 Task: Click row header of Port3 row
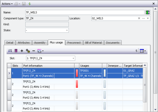(9, 106)
